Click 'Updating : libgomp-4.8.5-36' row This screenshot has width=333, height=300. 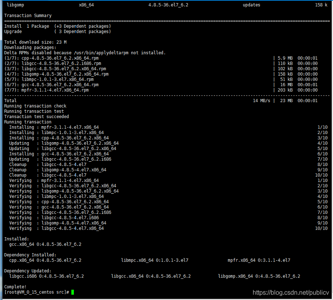[168, 143]
